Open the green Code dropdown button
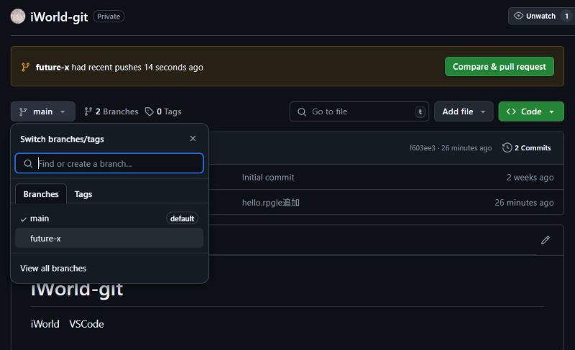575x350 pixels. (531, 111)
